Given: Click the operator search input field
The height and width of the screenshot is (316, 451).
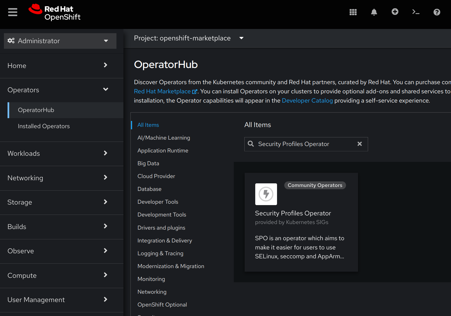Looking at the screenshot, I should (x=306, y=144).
